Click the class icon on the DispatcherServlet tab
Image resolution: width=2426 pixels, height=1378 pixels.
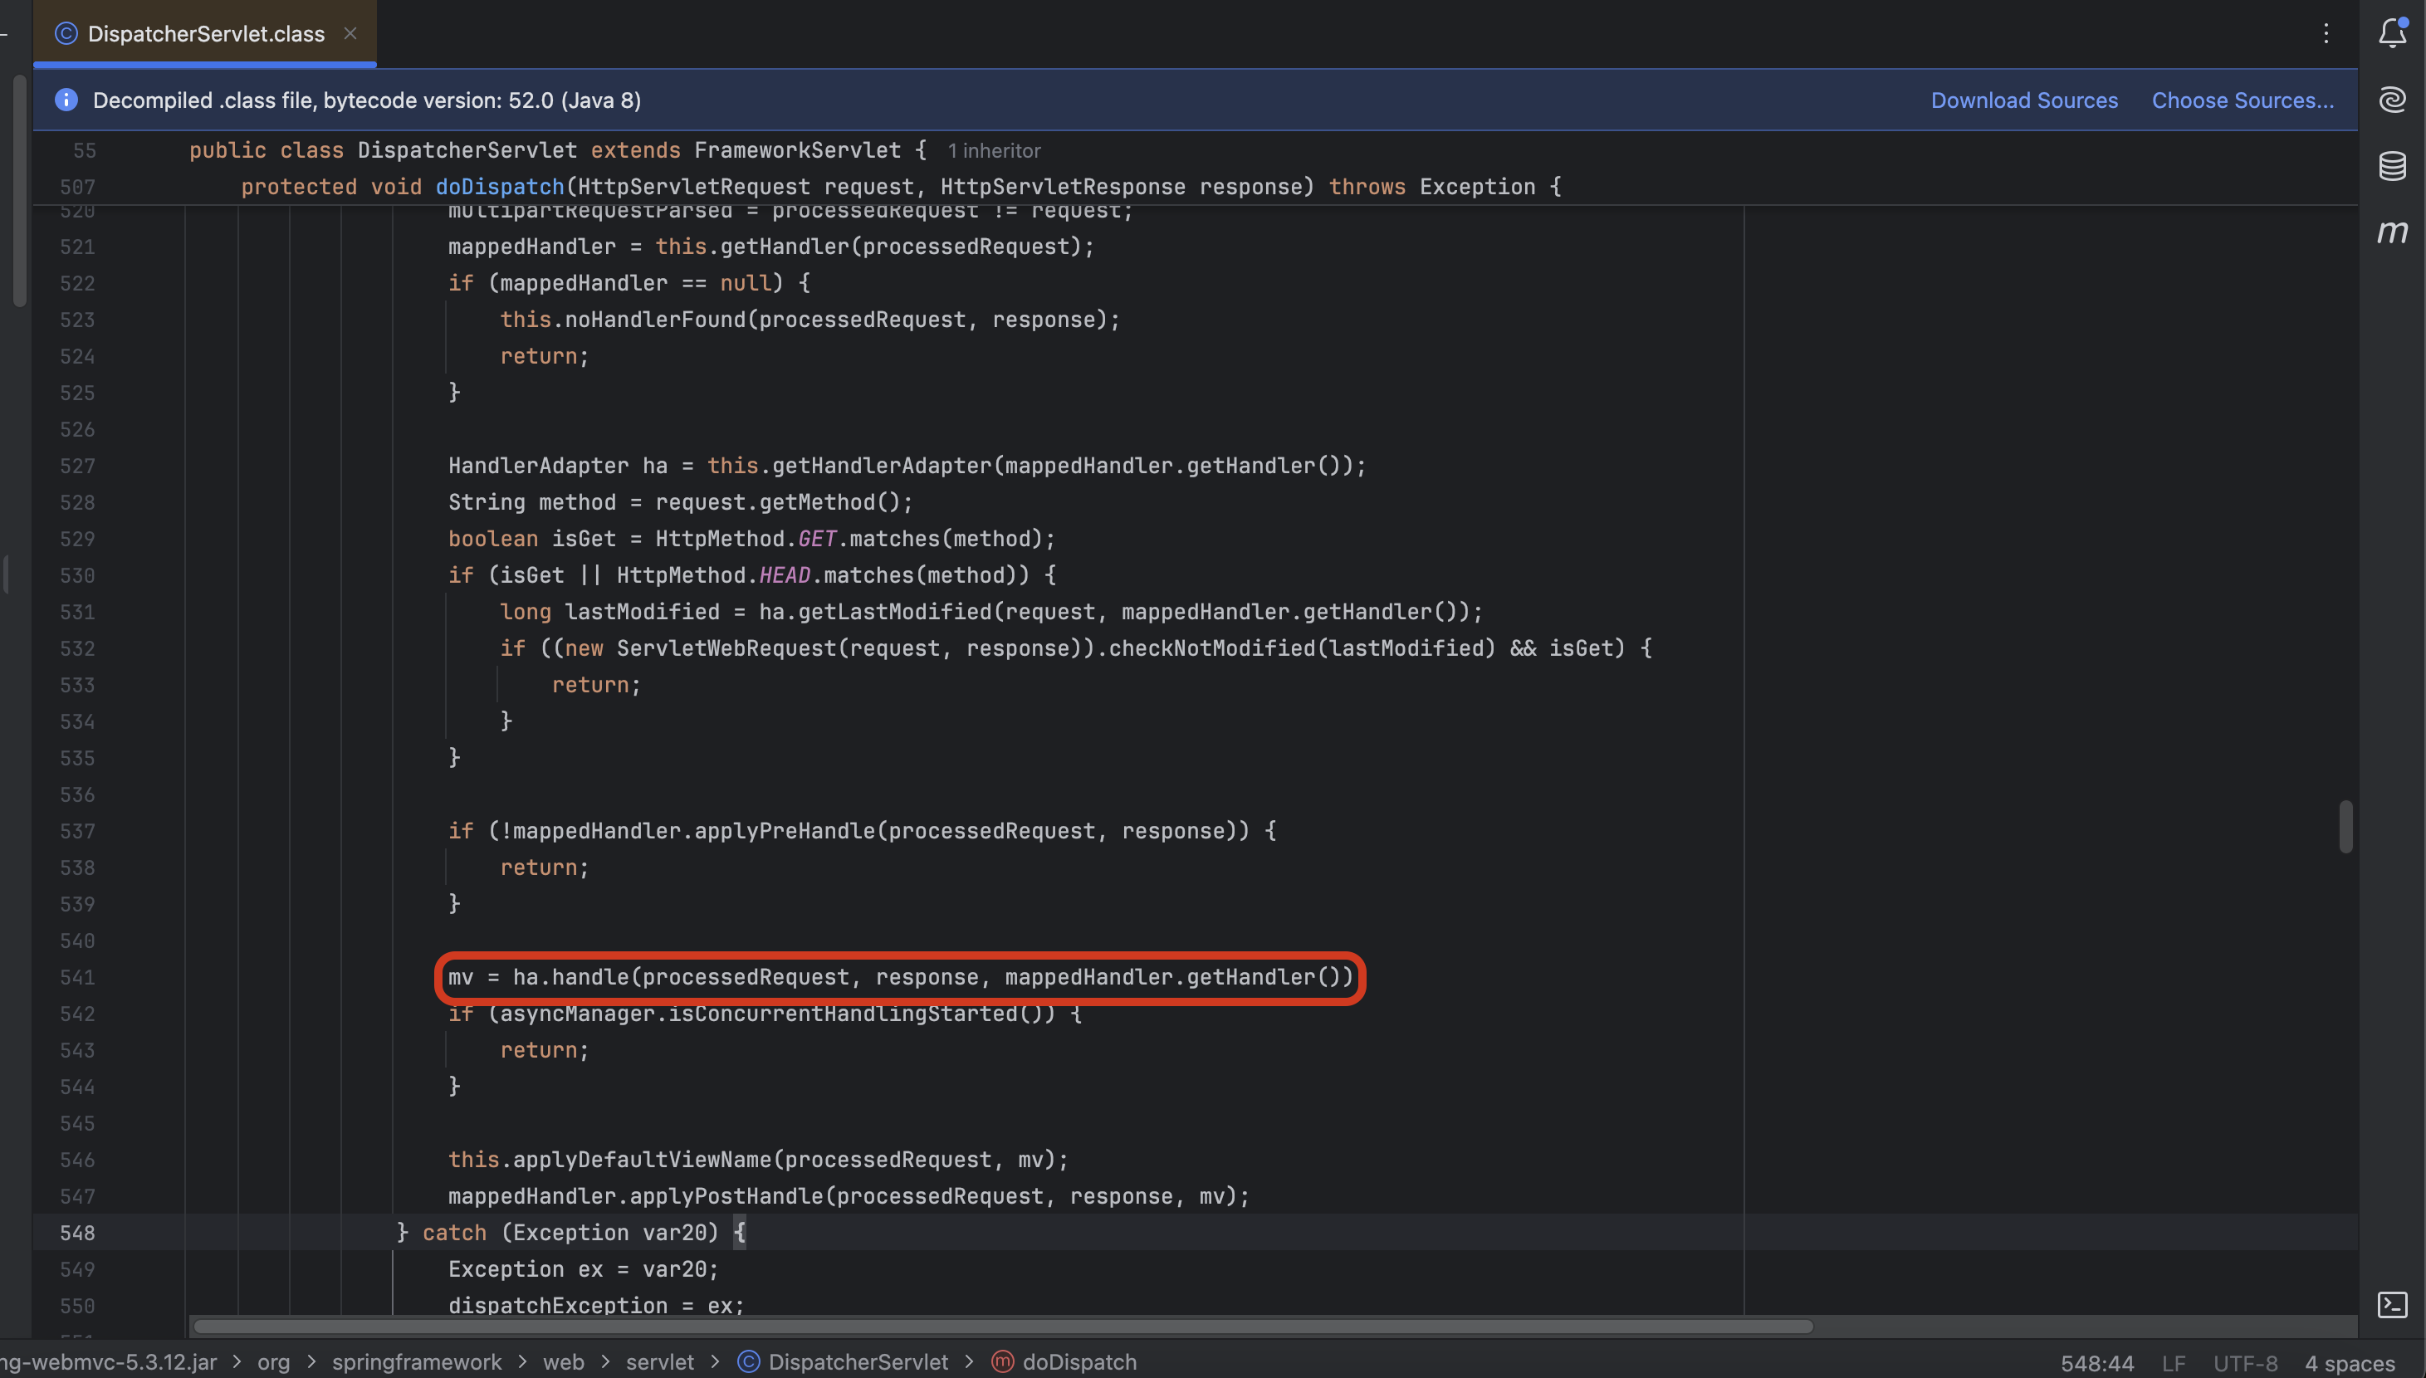coord(66,34)
